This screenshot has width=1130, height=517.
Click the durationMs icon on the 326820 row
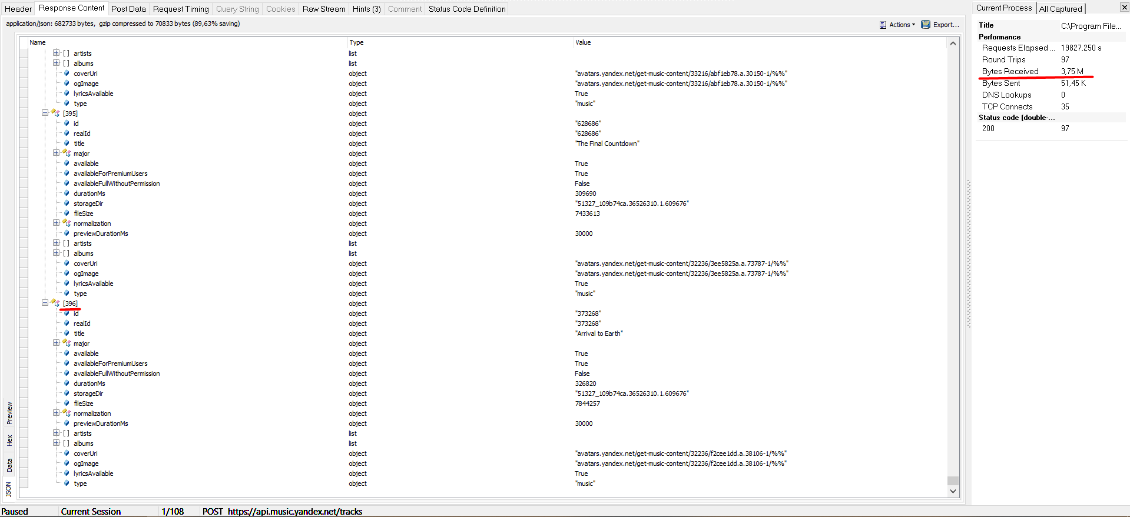pos(67,383)
